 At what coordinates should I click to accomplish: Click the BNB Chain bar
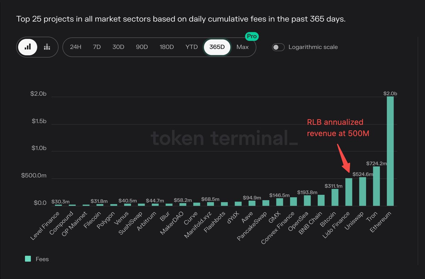(x=321, y=200)
